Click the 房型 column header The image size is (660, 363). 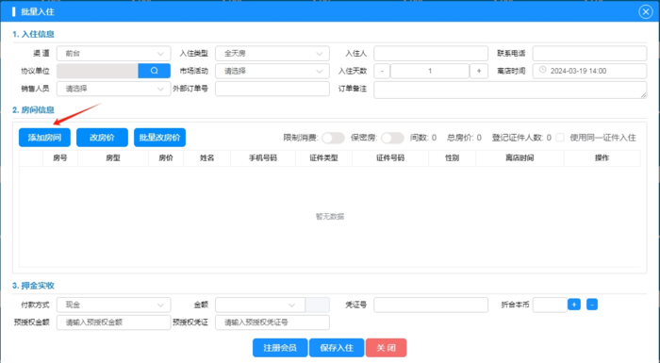[113, 157]
